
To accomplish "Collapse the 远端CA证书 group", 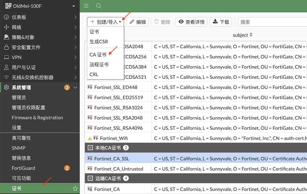I will click(90, 178).
